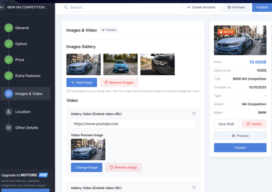This screenshot has width=272, height=192.
Task: Open the Location step
Action: (23, 112)
